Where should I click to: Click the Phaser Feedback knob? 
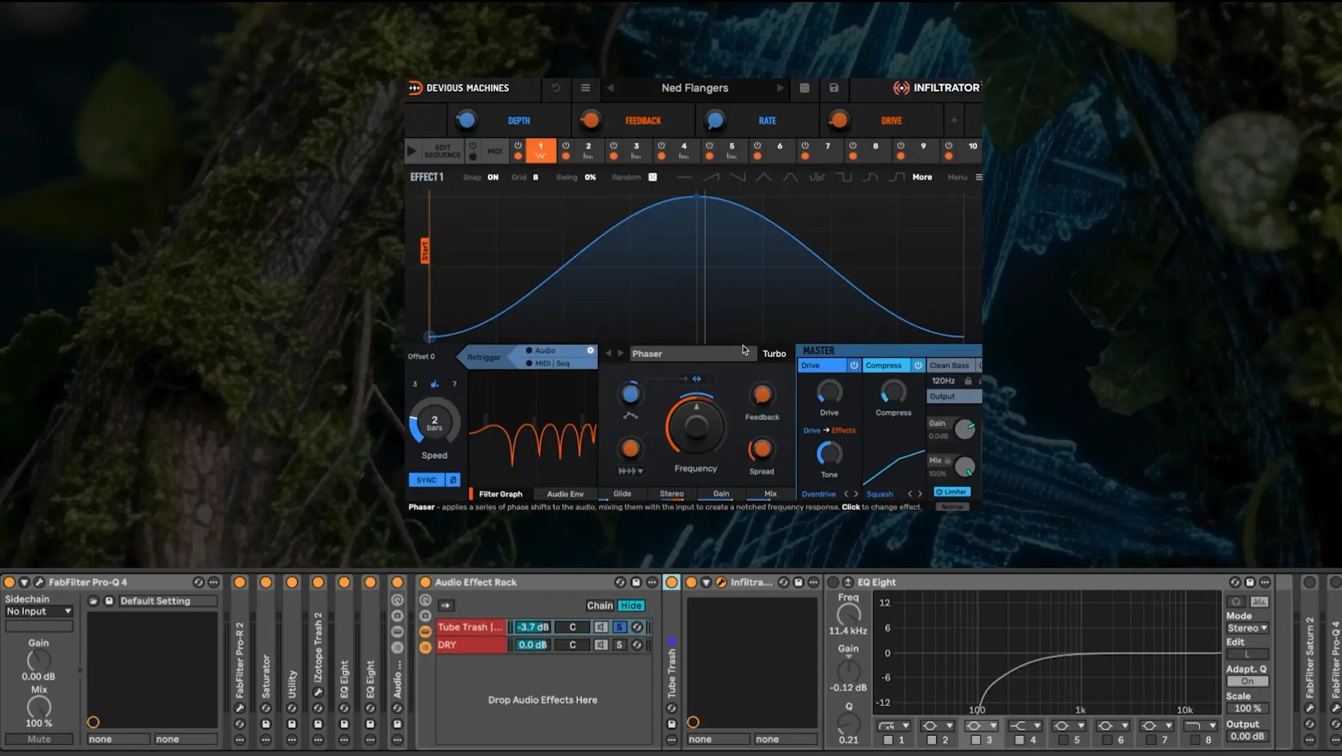point(762,395)
